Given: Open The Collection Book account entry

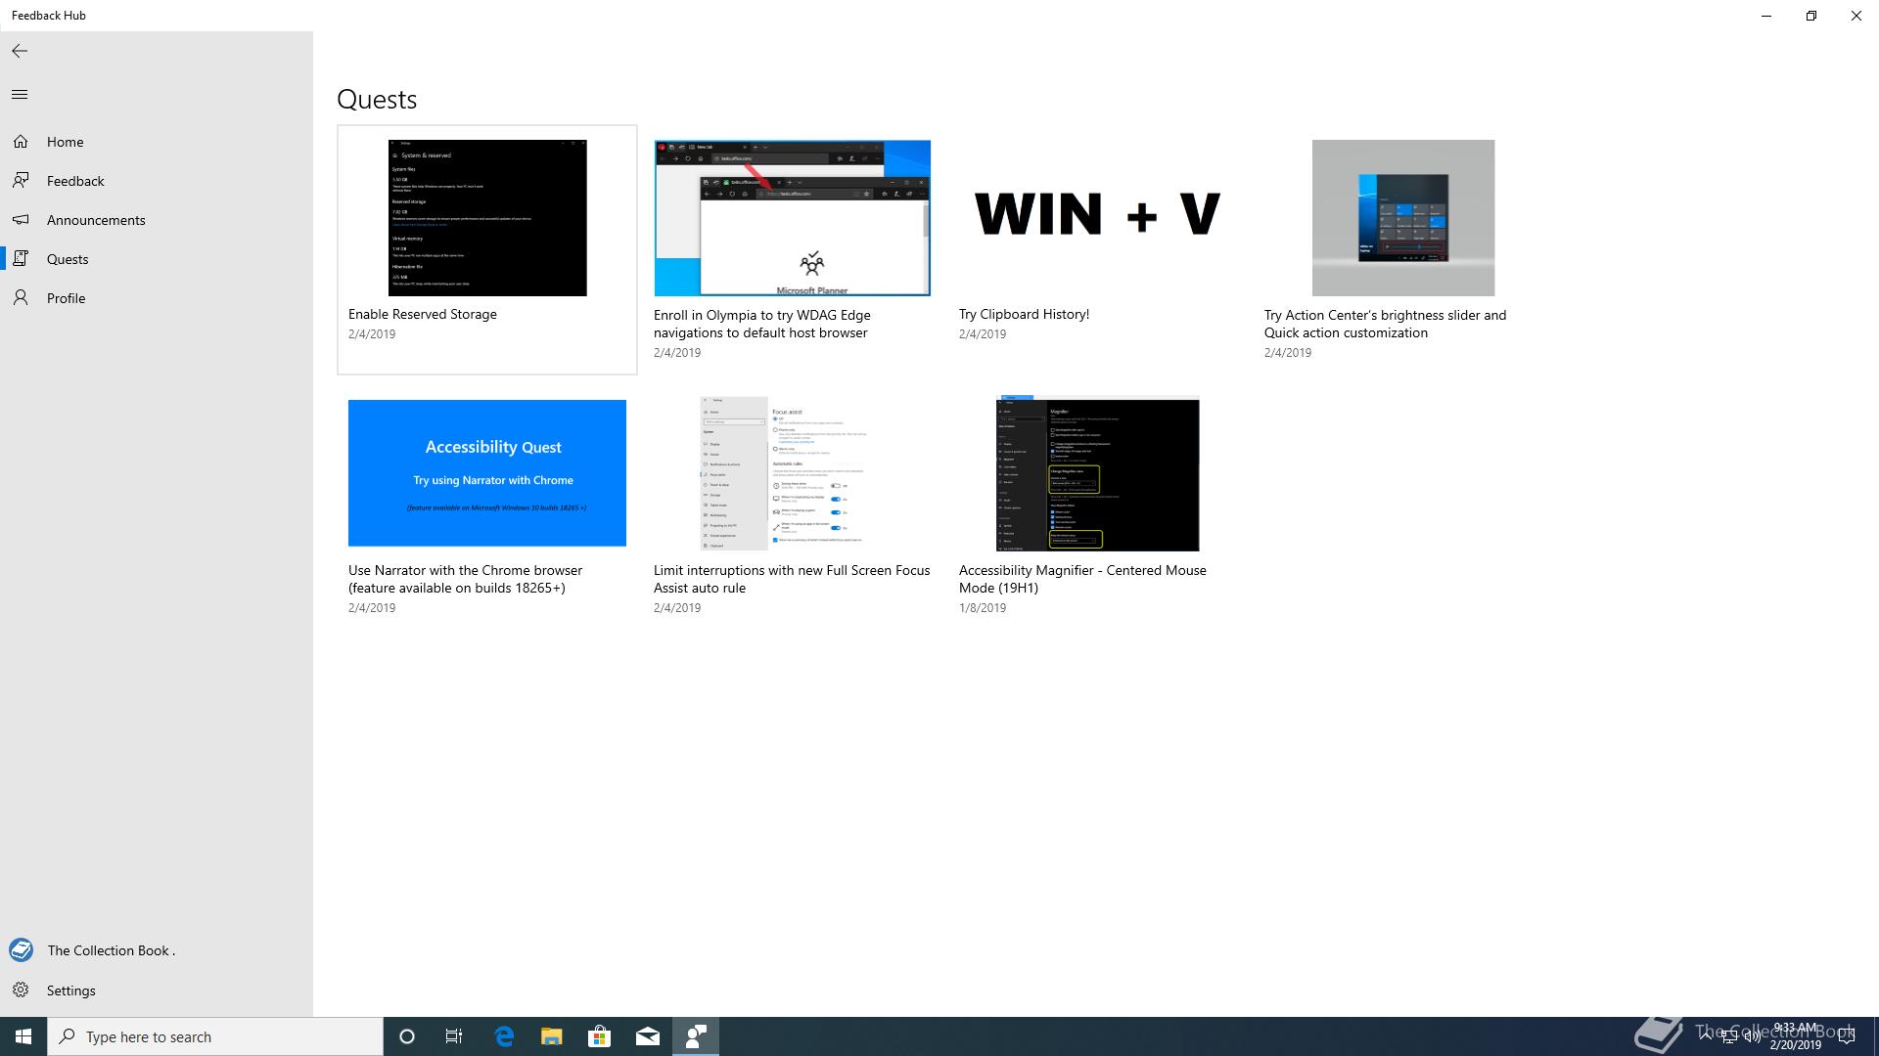Looking at the screenshot, I should point(157,950).
